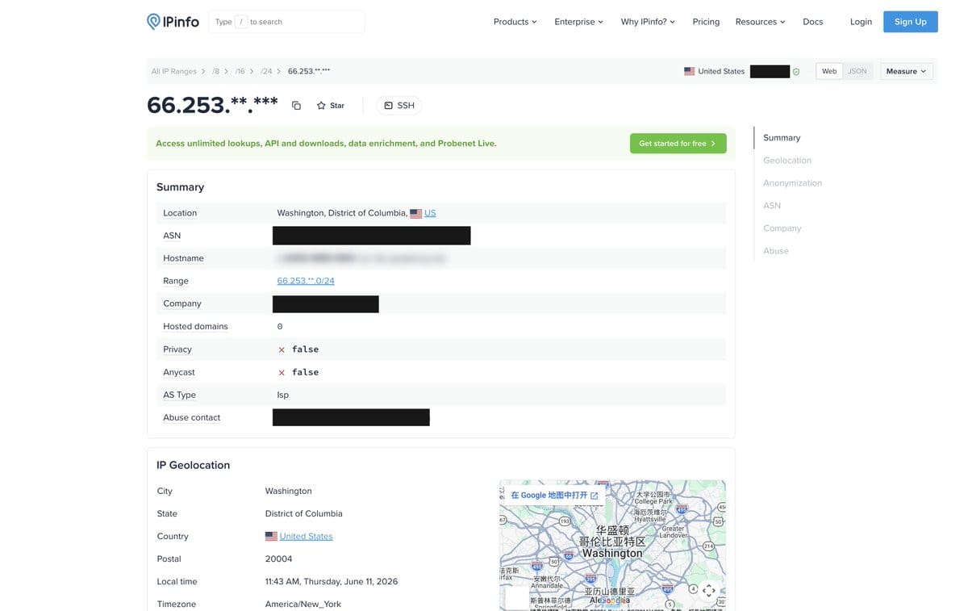The height and width of the screenshot is (611, 968).
Task: Click the verified shield icon near United States
Action: click(796, 71)
